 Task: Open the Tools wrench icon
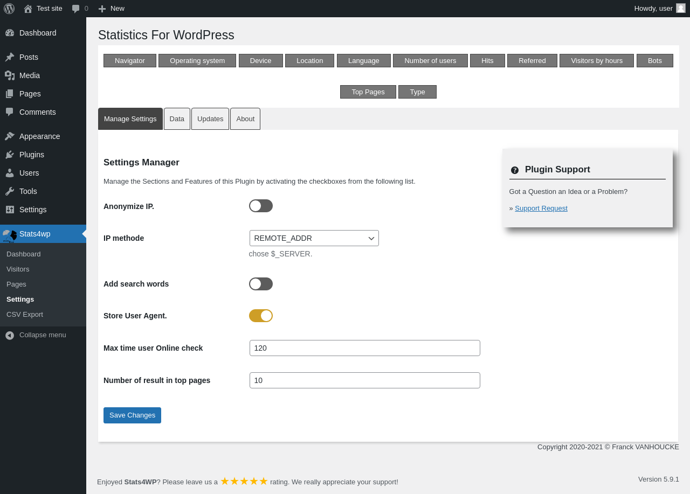(x=10, y=191)
